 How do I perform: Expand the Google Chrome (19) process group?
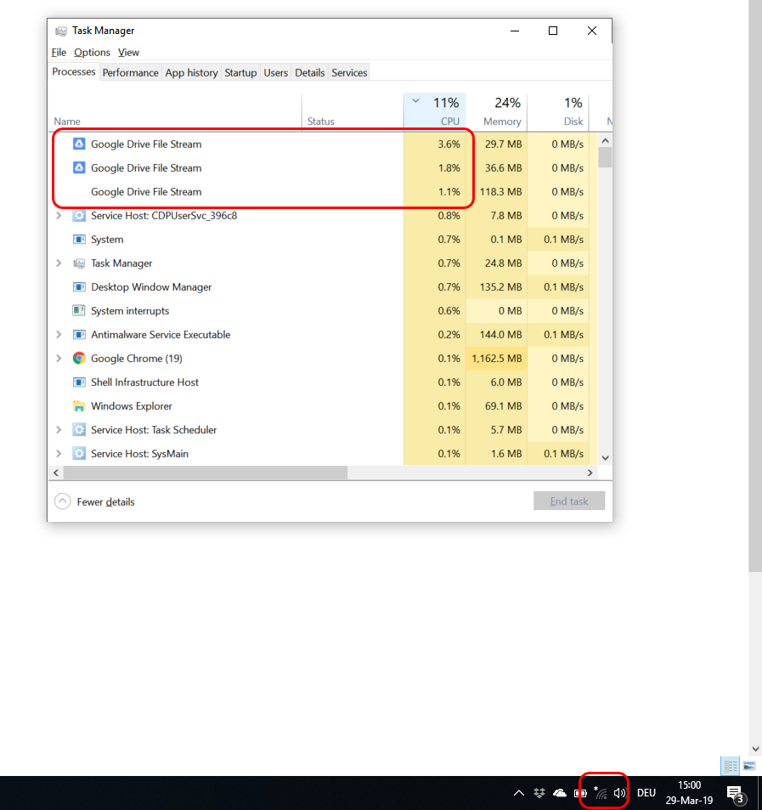point(59,358)
